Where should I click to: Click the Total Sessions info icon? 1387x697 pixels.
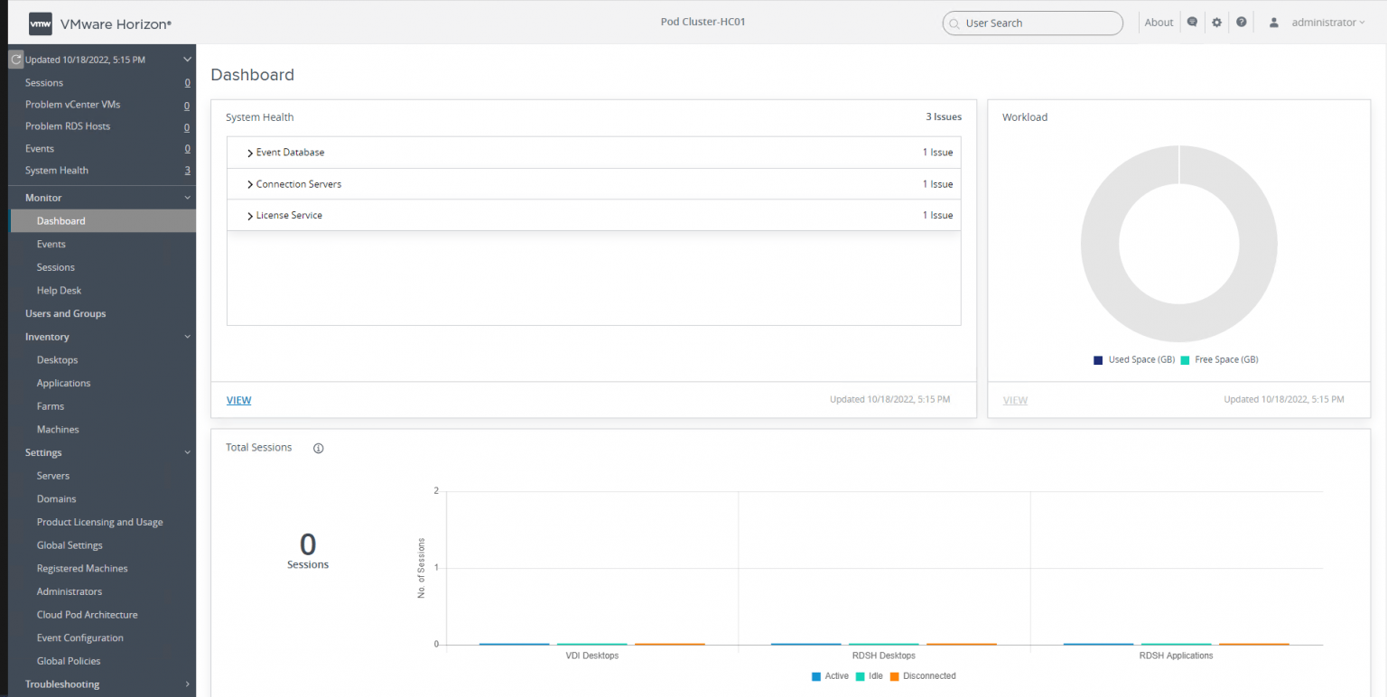[318, 447]
